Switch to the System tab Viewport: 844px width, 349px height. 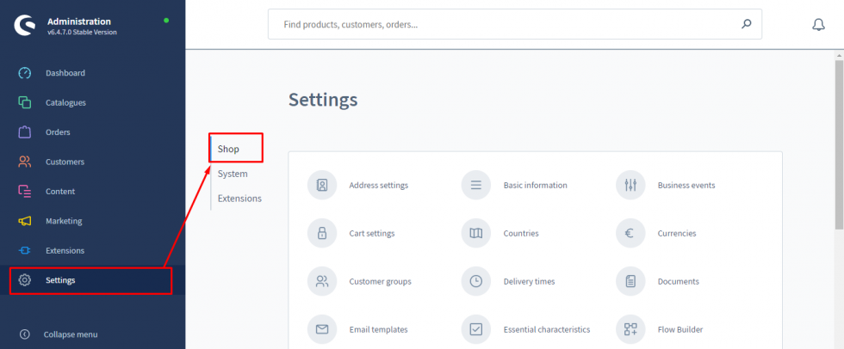tap(233, 174)
